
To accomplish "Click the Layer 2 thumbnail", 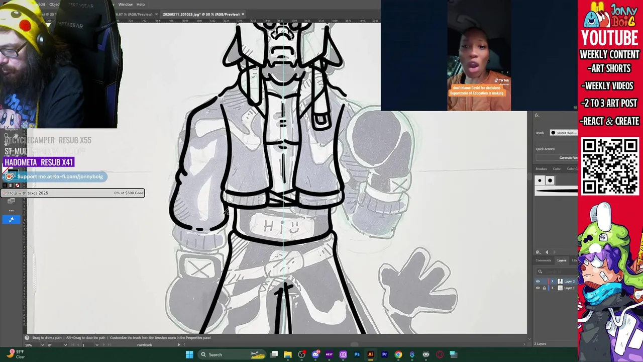I will 560,282.
